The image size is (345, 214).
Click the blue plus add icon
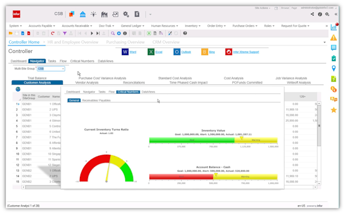(x=119, y=33)
